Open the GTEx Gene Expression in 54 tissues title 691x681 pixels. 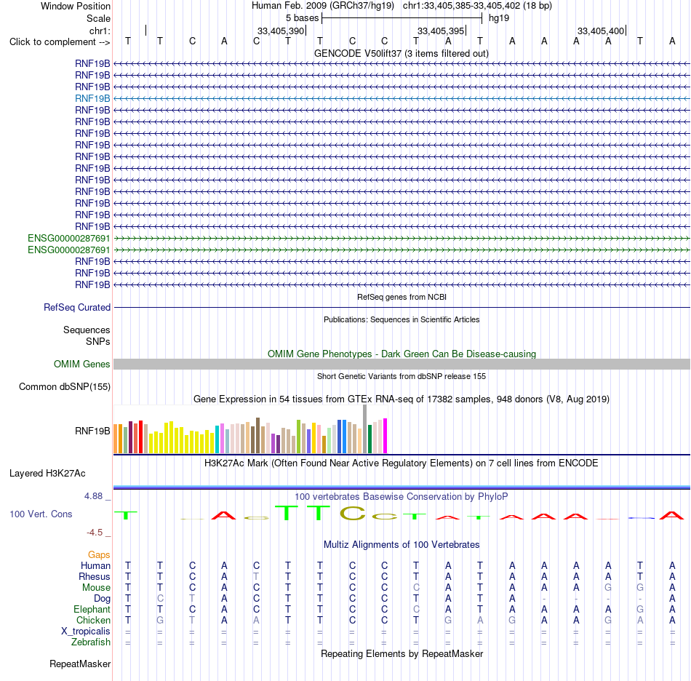point(402,399)
